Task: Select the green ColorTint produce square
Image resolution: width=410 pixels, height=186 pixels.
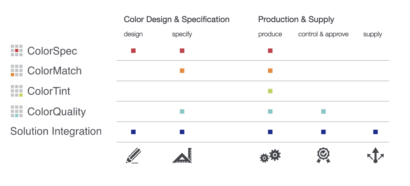Action: [270, 91]
